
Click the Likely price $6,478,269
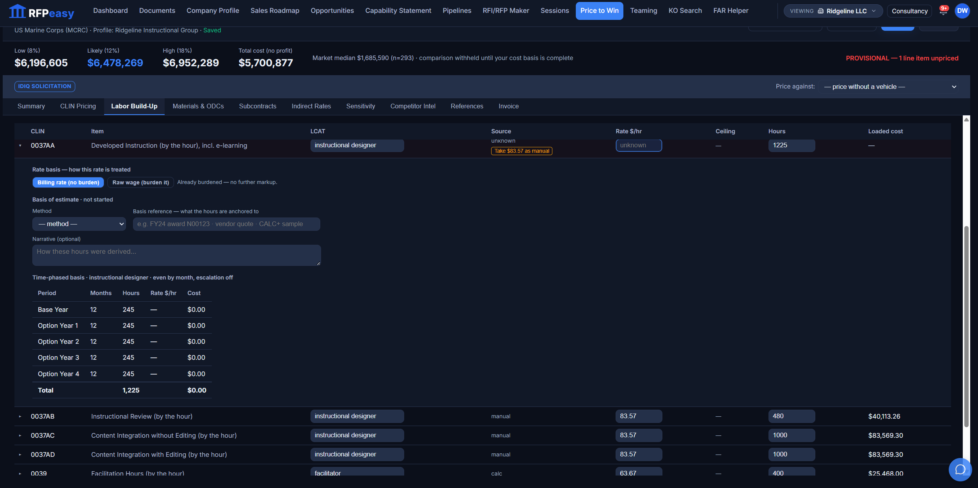(115, 63)
